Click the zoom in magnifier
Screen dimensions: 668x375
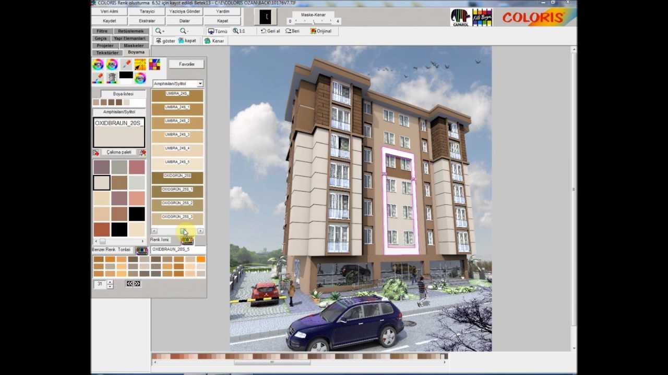[160, 31]
